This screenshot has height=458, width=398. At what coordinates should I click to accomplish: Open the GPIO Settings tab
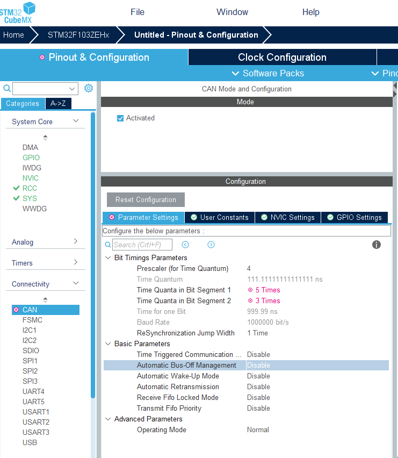click(x=354, y=217)
